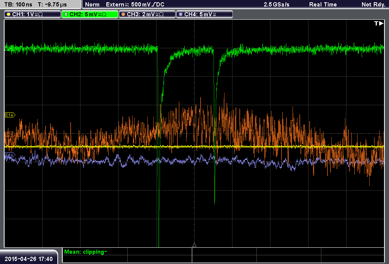The width and height of the screenshot is (389, 264).
Task: Click the C4 ground level marker
Action: (x=10, y=155)
